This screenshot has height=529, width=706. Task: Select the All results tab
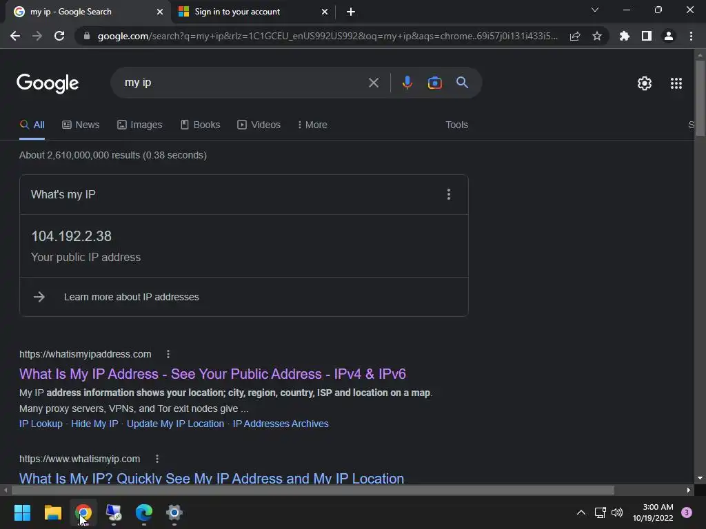click(32, 125)
